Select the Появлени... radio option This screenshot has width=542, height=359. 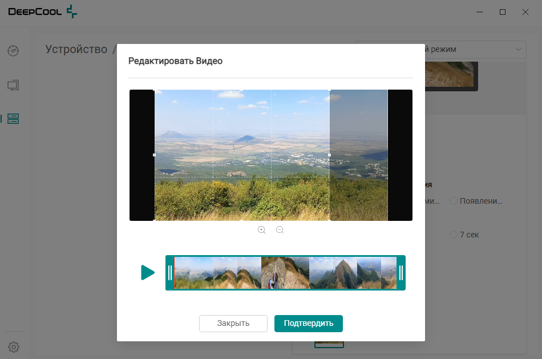pyautogui.click(x=476, y=201)
